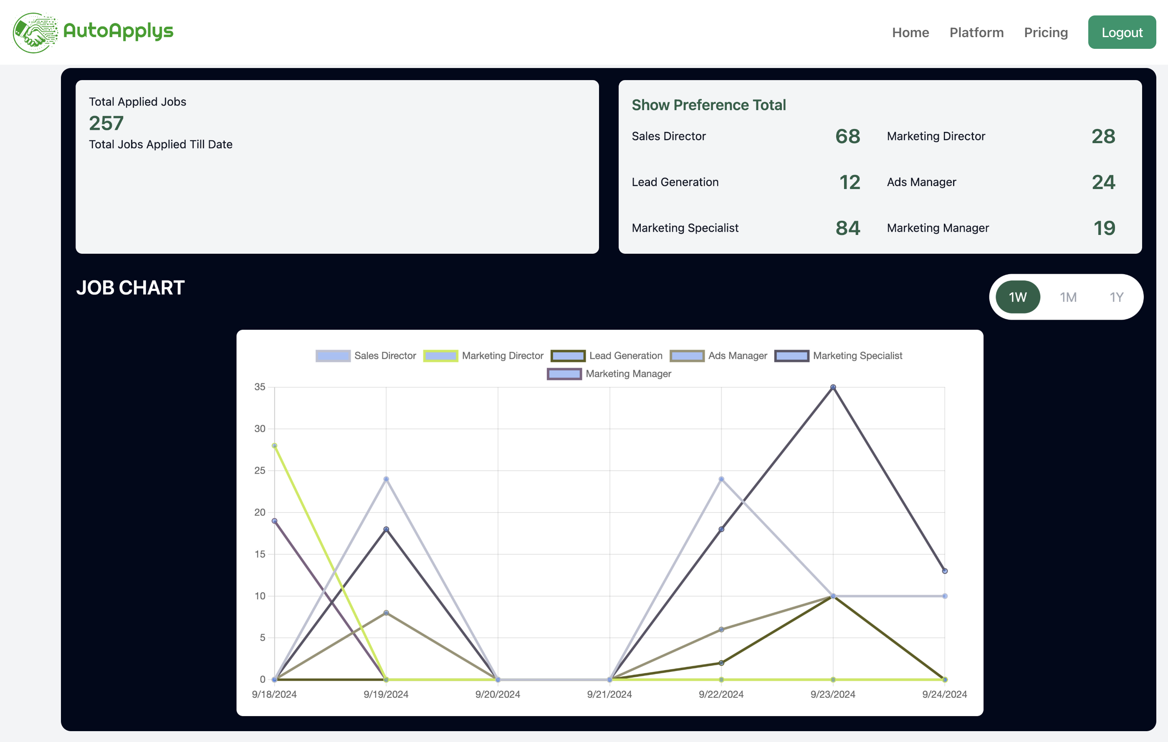The width and height of the screenshot is (1168, 742).
Task: Open the Home navigation link
Action: pos(910,33)
